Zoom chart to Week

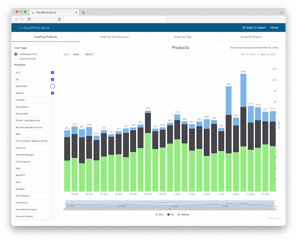[76, 55]
